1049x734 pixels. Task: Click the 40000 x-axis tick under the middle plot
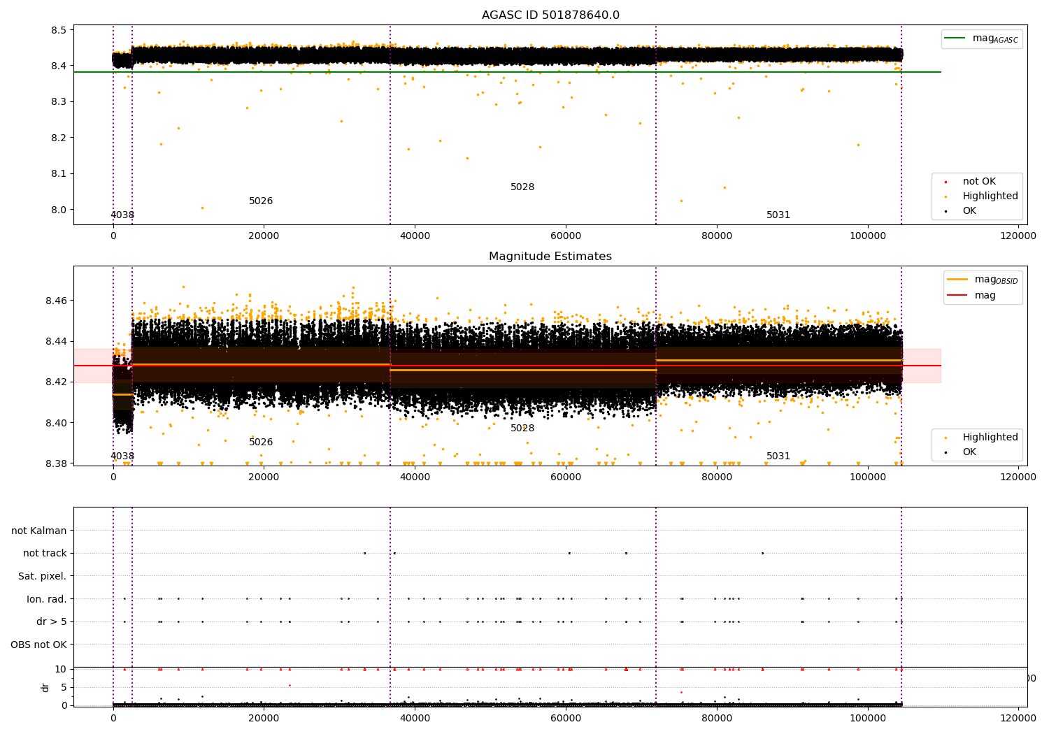pos(415,477)
